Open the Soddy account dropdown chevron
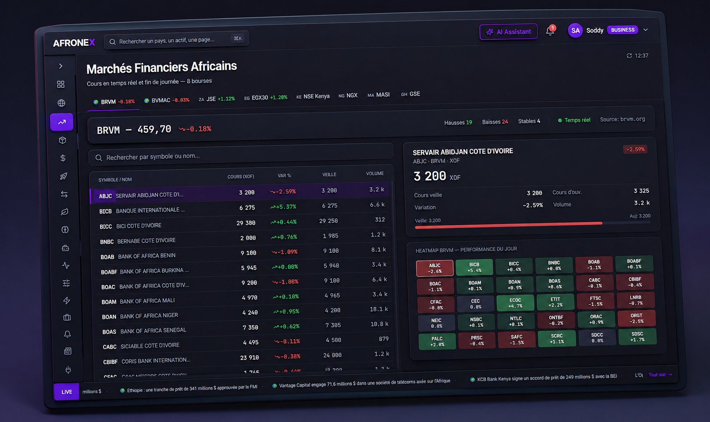Image resolution: width=710 pixels, height=422 pixels. tap(645, 30)
